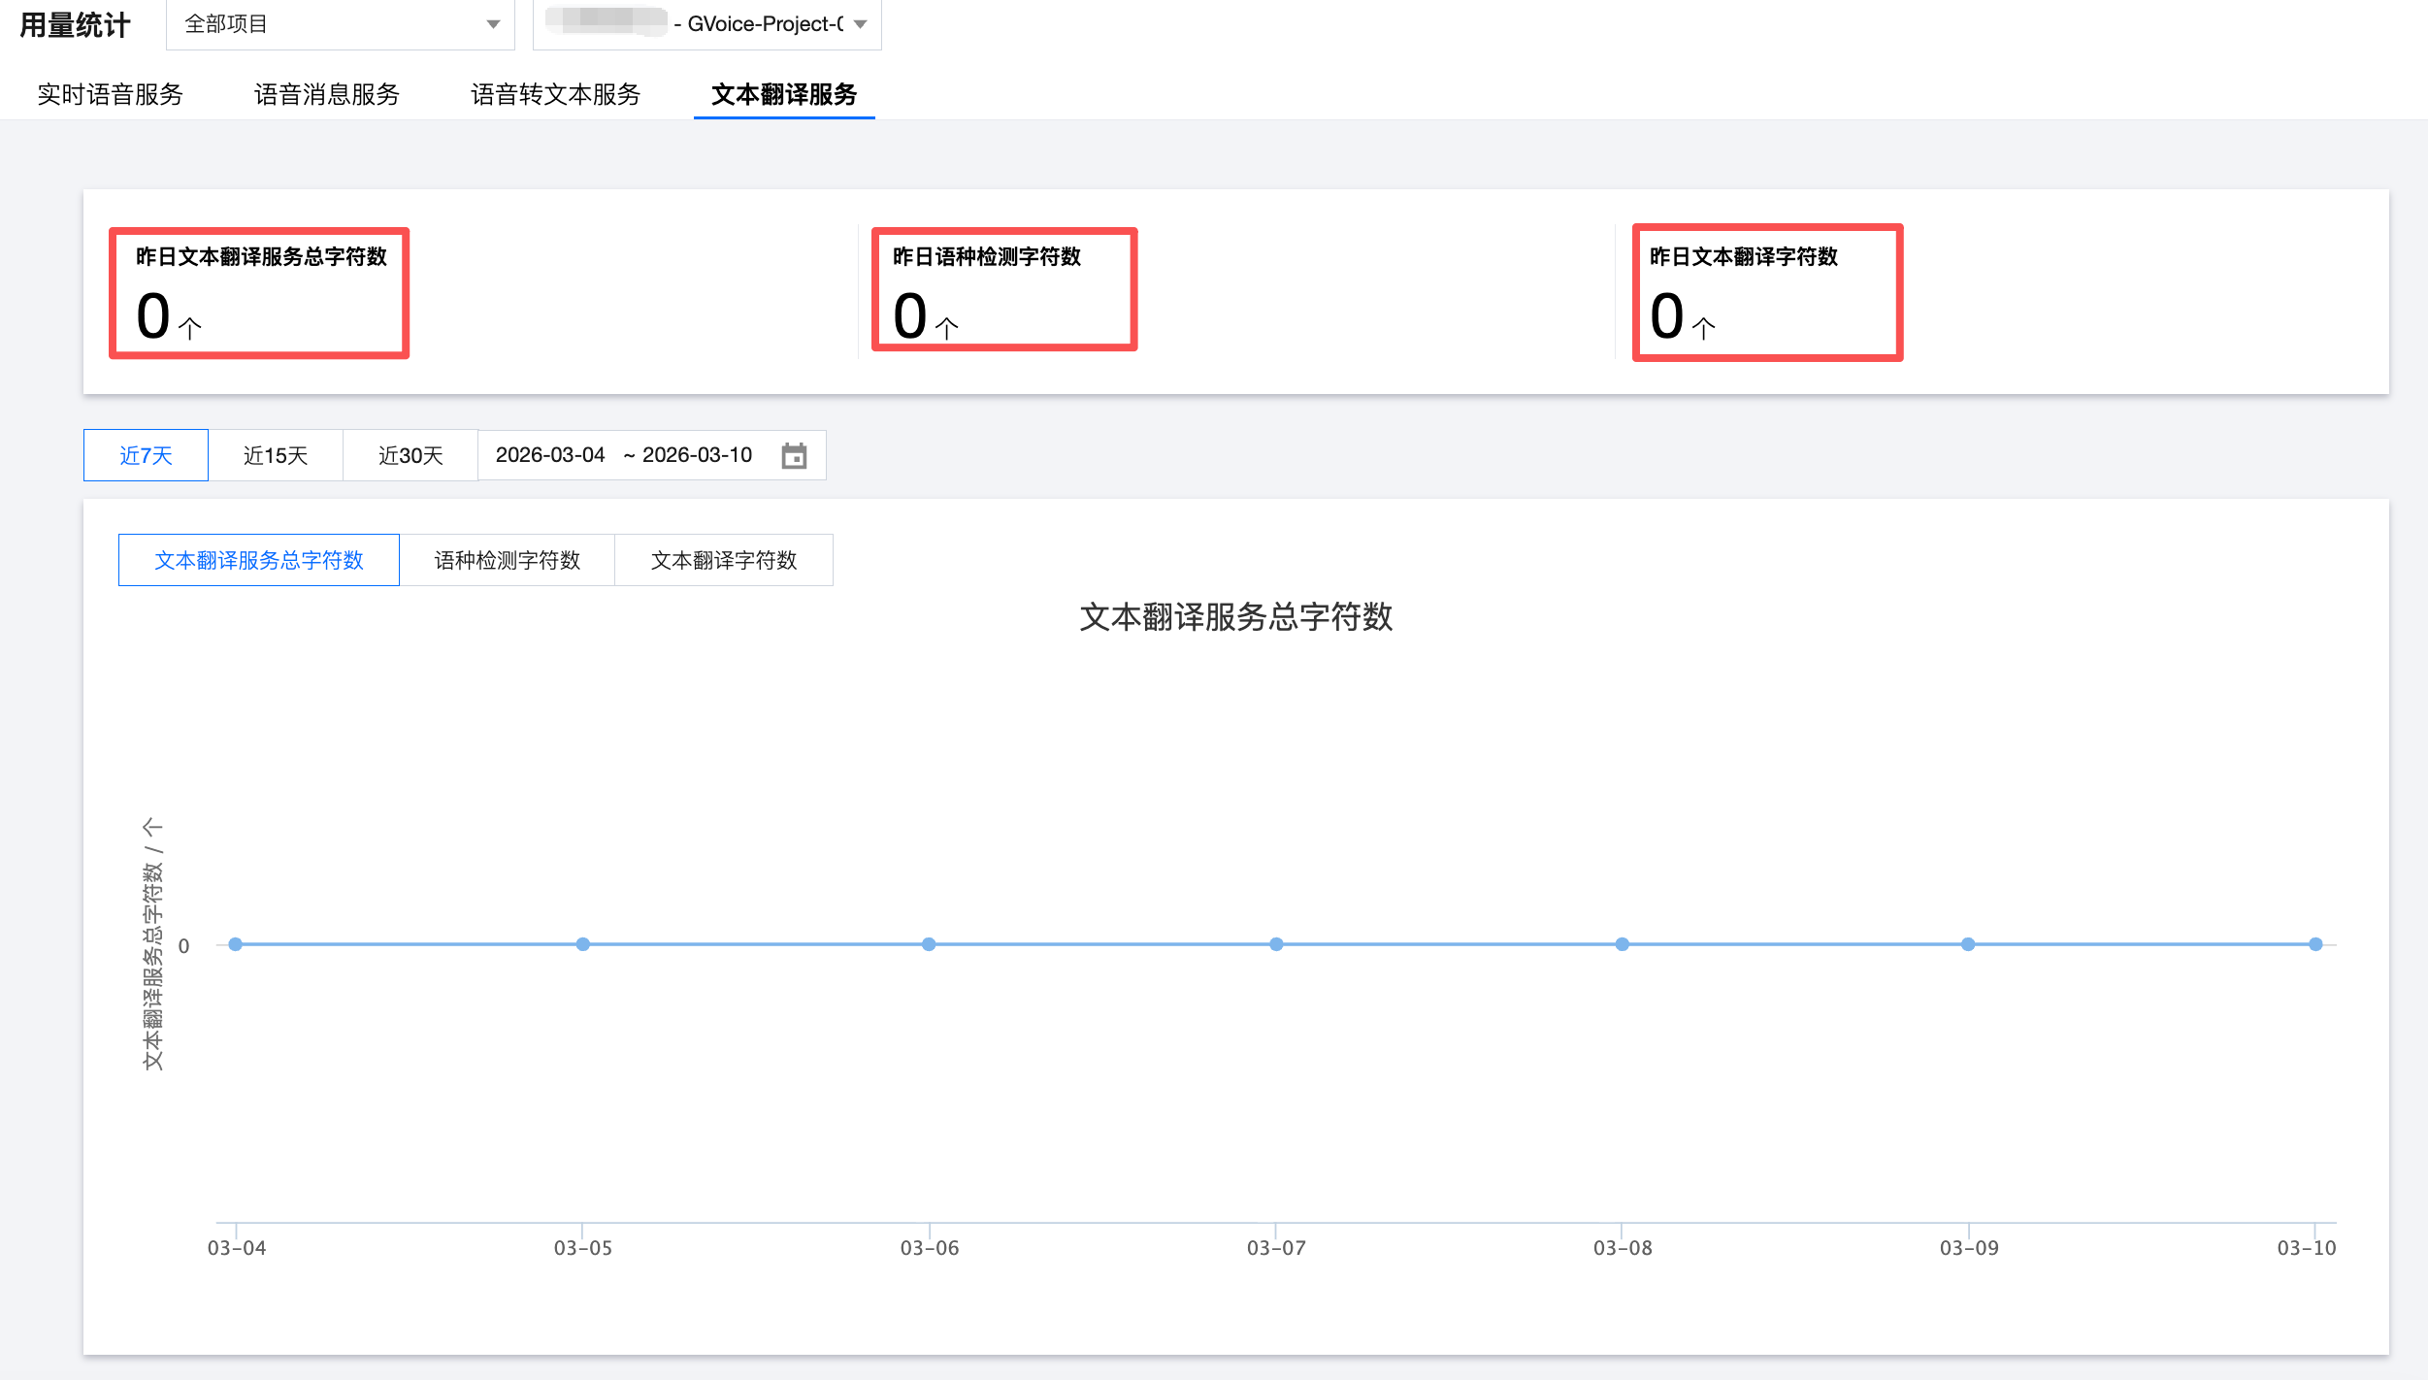This screenshot has height=1380, width=2428.
Task: Choose the 近30天 time range
Action: point(410,455)
